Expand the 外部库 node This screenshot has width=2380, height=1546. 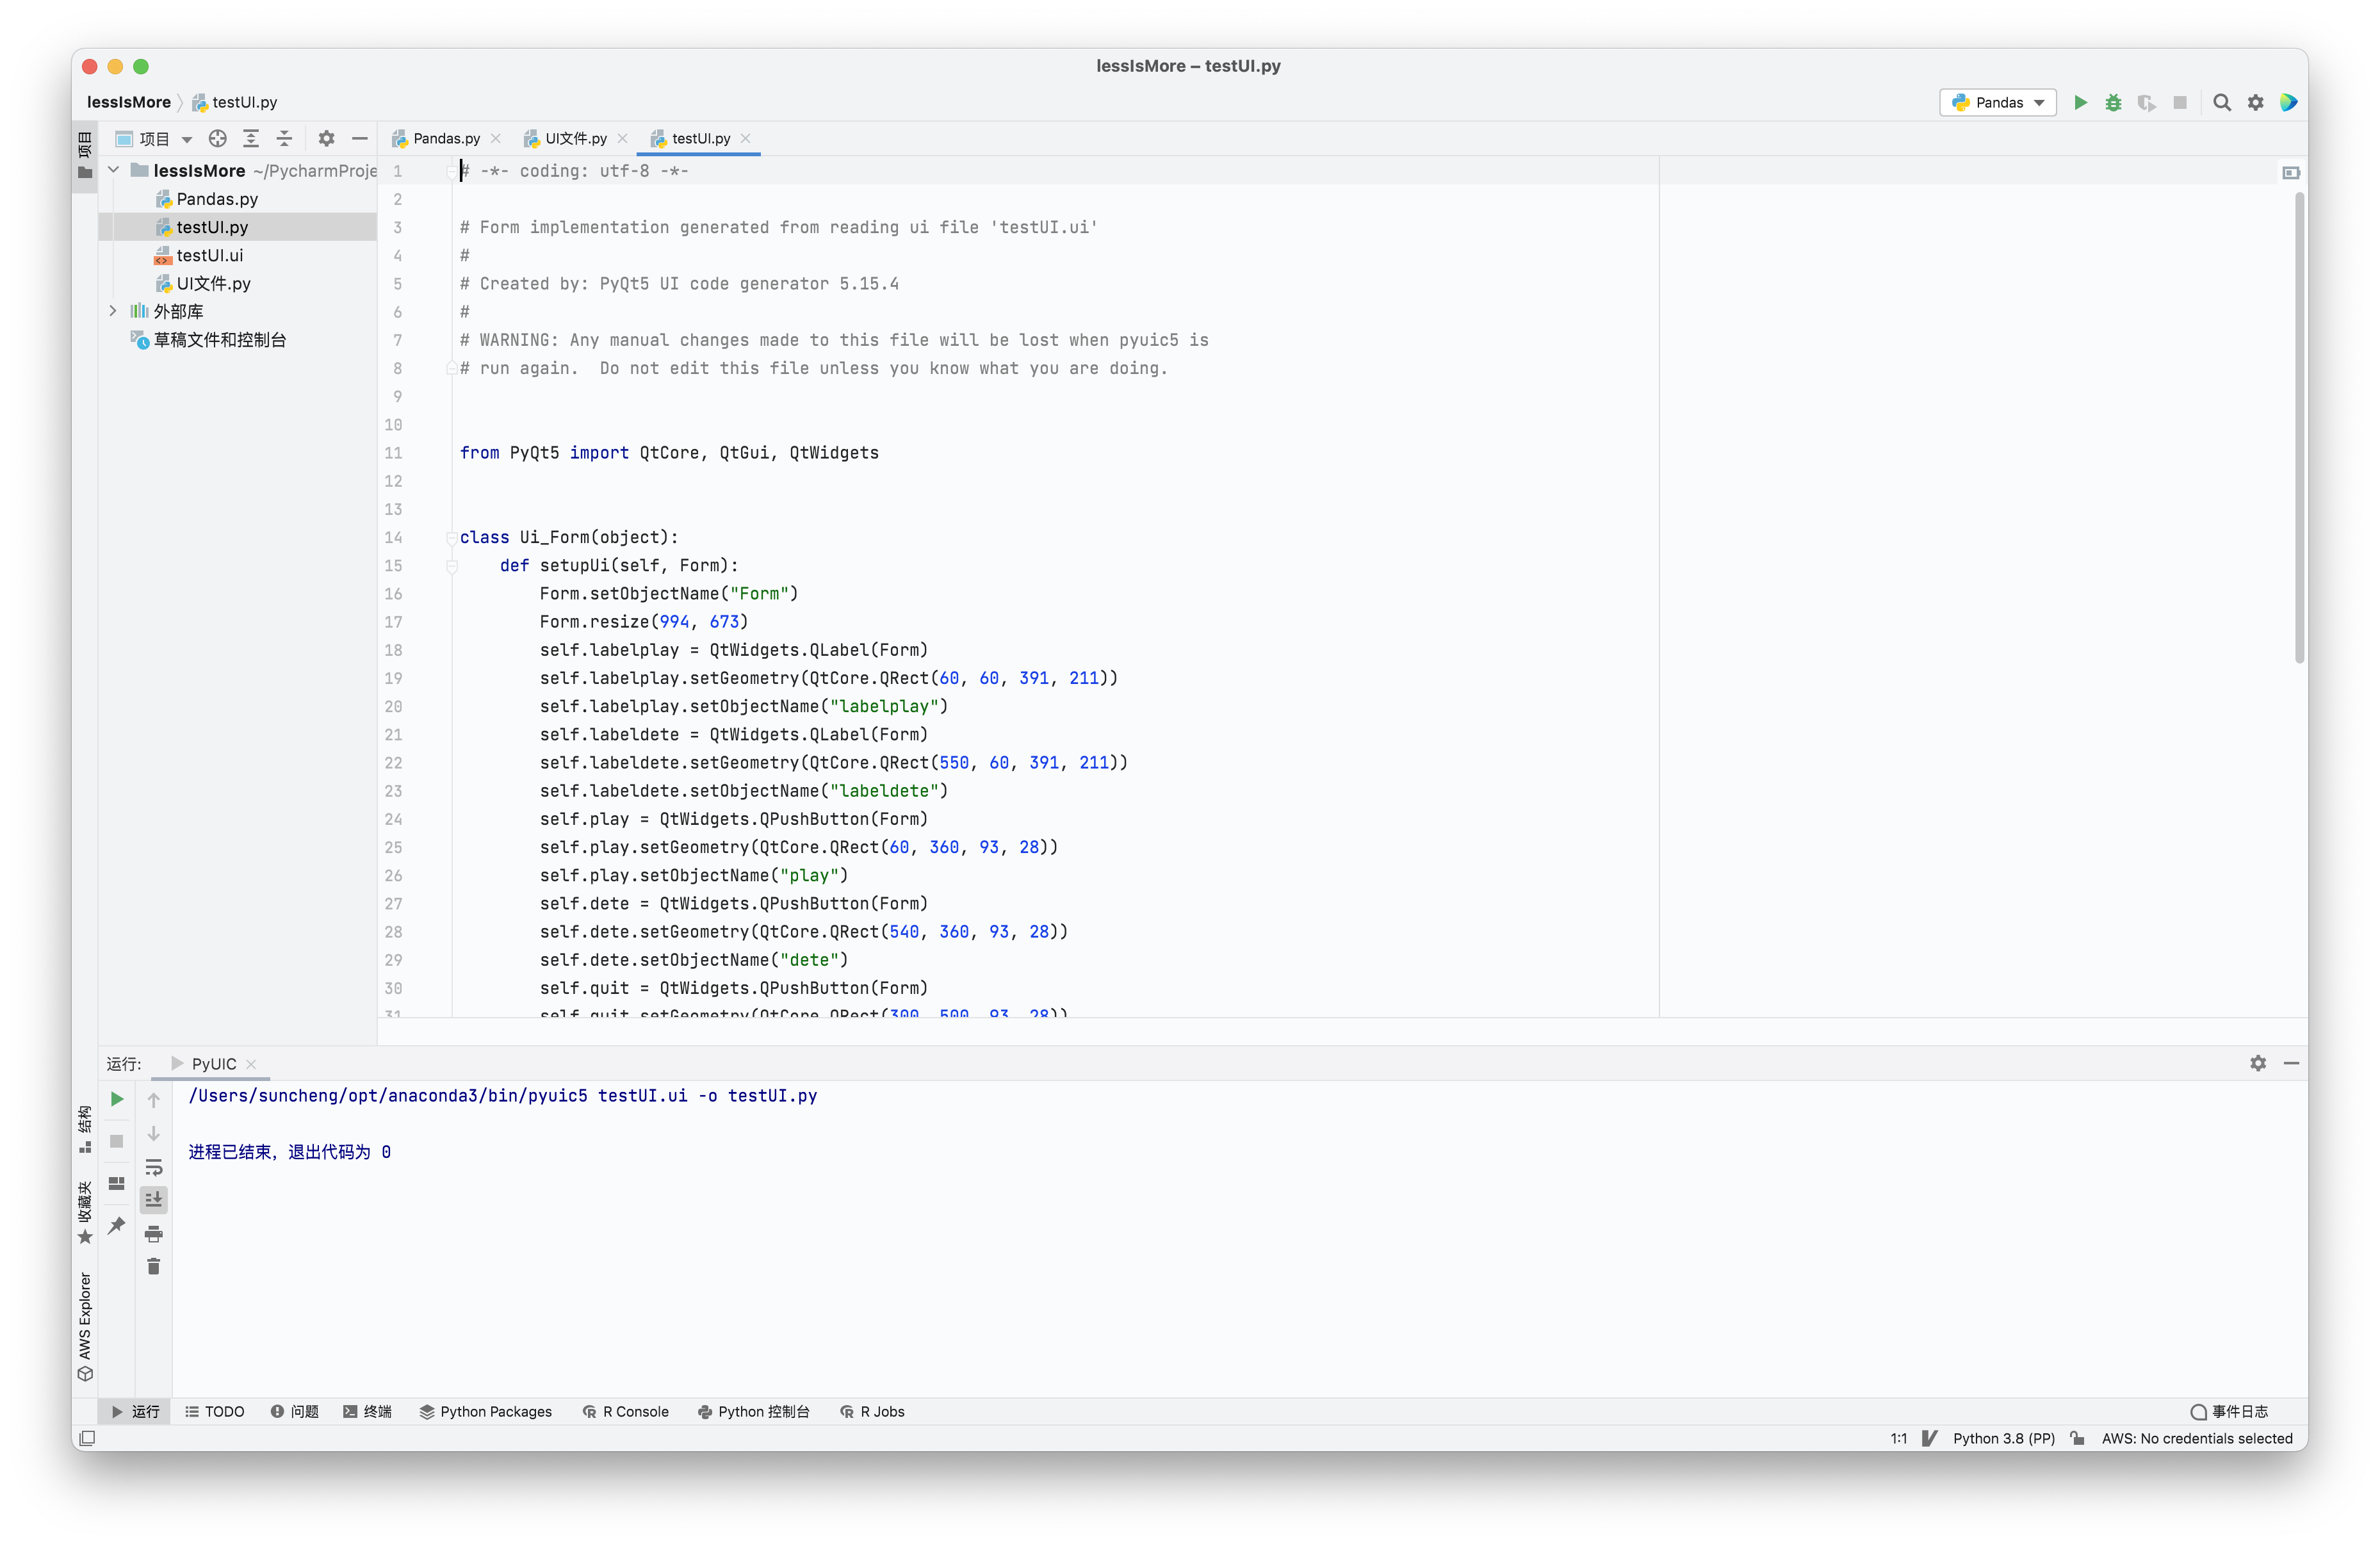114,311
